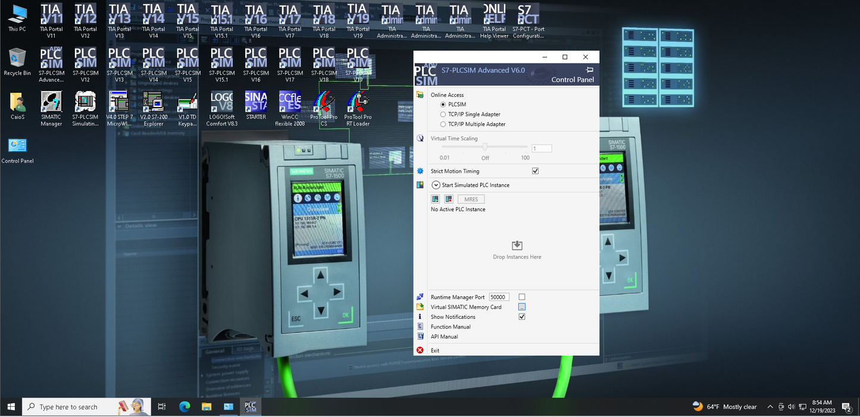
Task: Click the Runtime Manager Port number field
Action: [x=499, y=297]
